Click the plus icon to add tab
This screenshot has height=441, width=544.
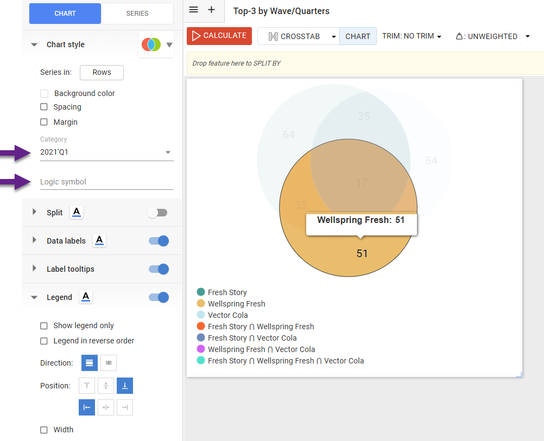212,10
